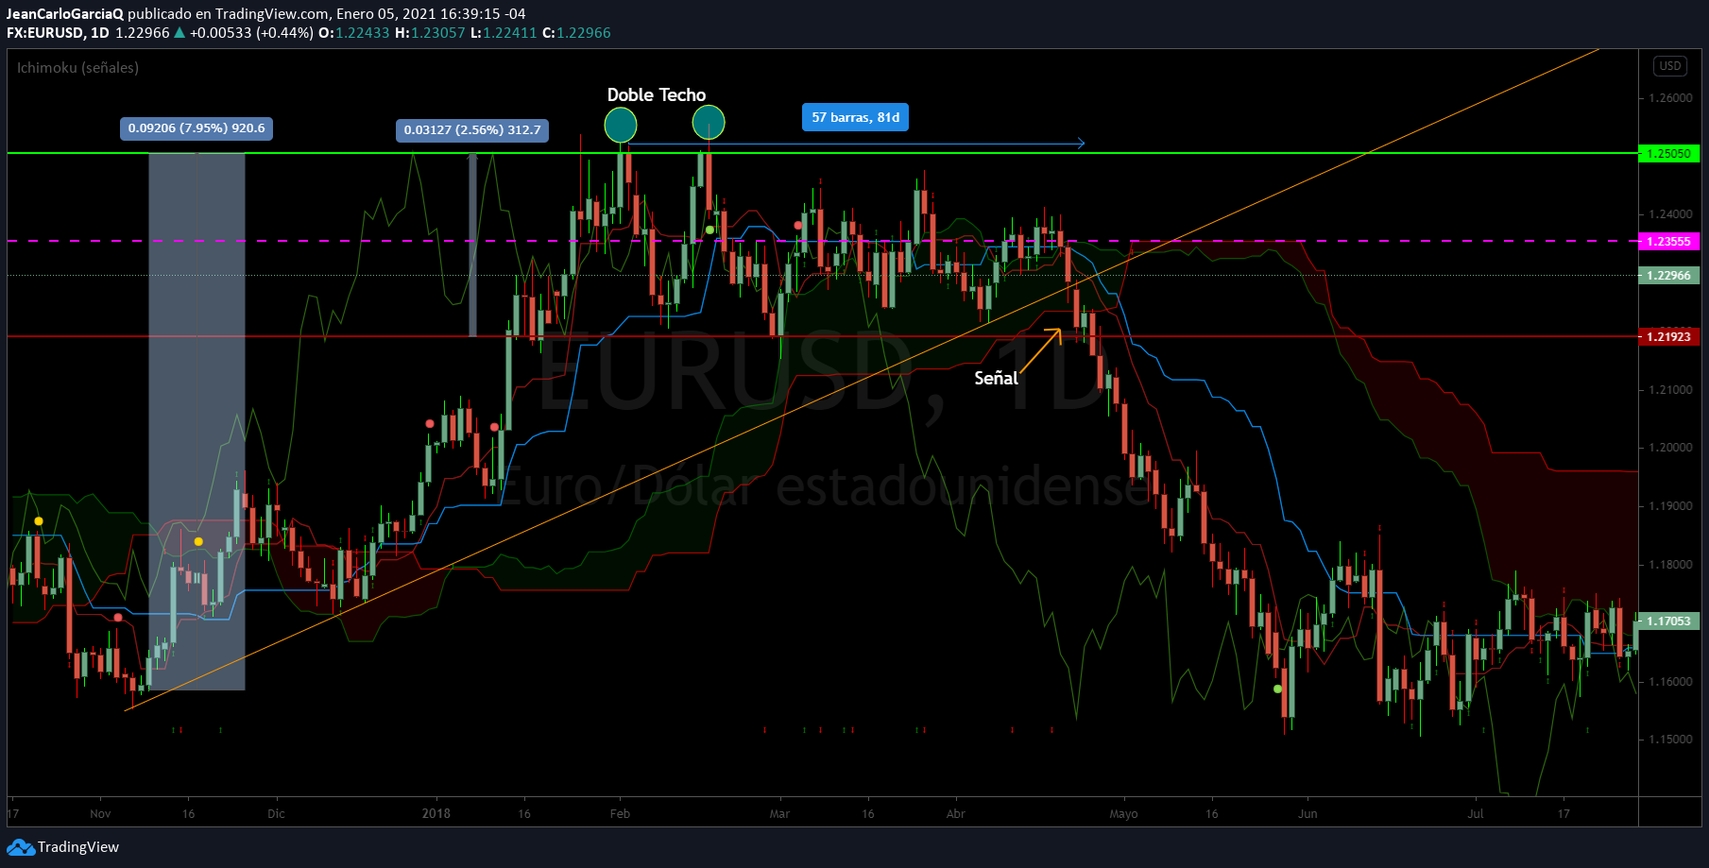The height and width of the screenshot is (868, 1709).
Task: Click the L:1.22411 low value
Action: tap(504, 33)
